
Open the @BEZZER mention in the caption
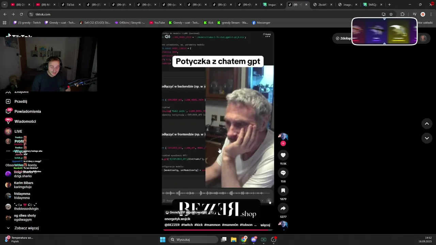[x=172, y=225]
